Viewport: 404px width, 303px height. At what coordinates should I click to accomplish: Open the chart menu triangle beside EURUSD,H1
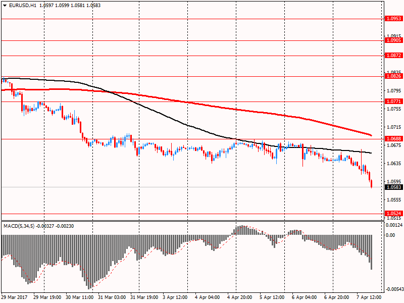(5, 6)
